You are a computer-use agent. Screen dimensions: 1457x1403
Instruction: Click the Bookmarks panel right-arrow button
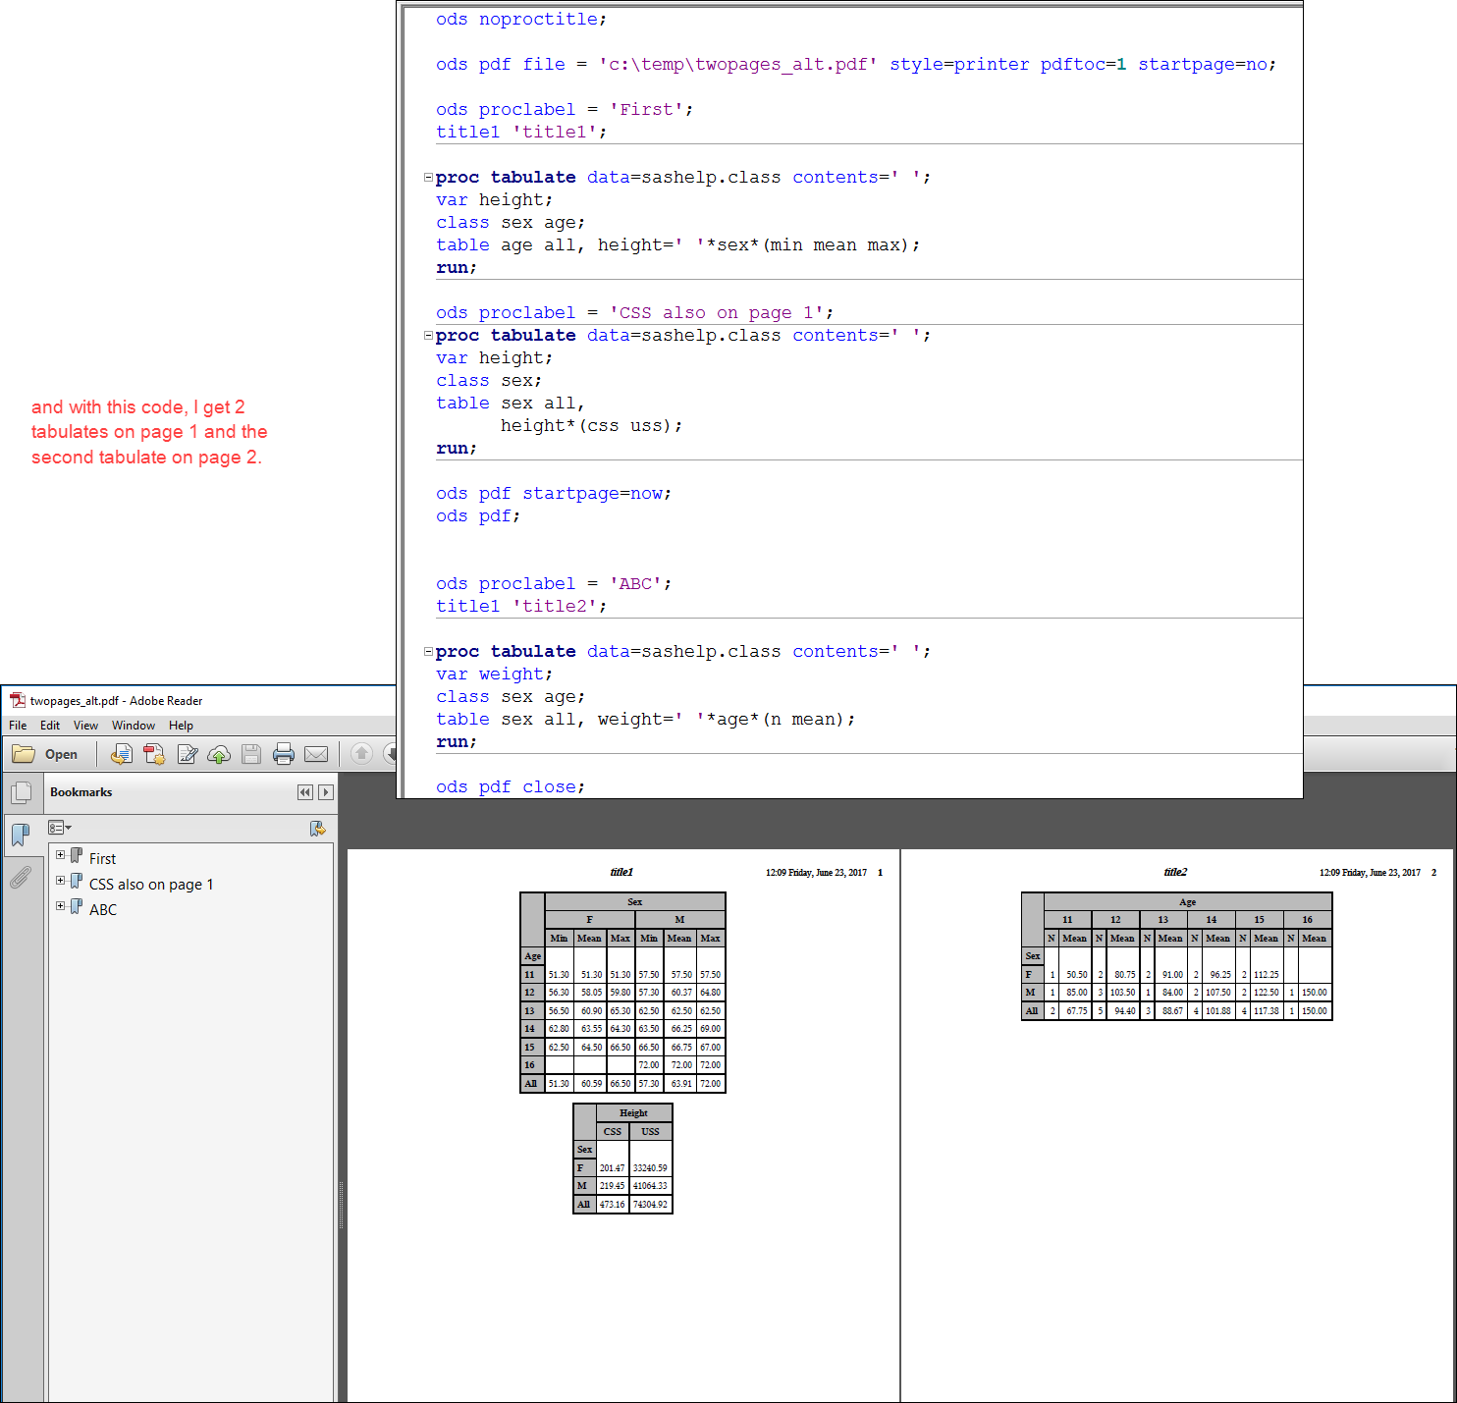(326, 792)
